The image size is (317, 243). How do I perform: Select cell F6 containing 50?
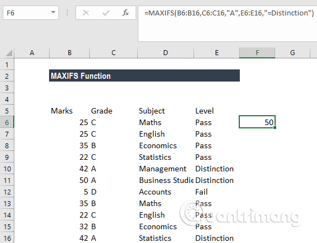257,122
